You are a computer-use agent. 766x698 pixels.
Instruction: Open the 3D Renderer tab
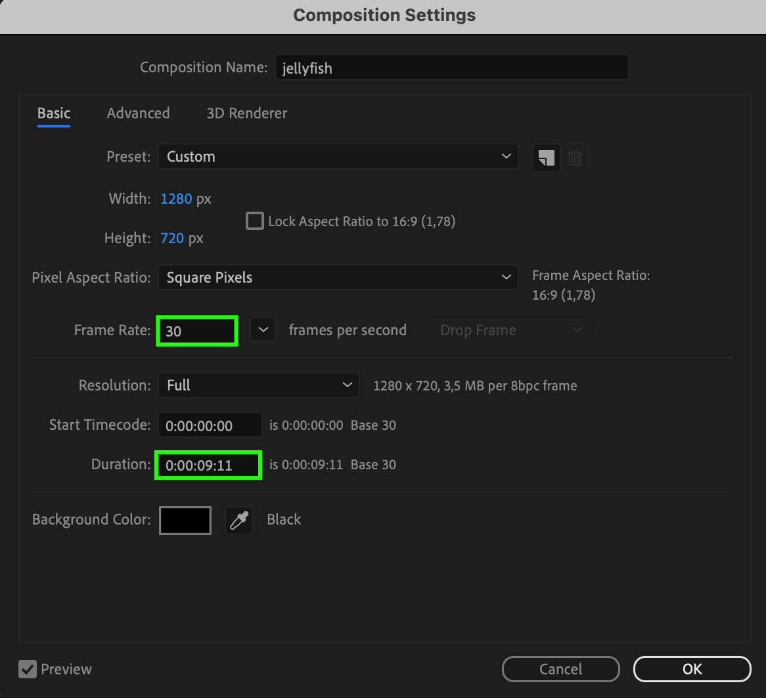[246, 113]
